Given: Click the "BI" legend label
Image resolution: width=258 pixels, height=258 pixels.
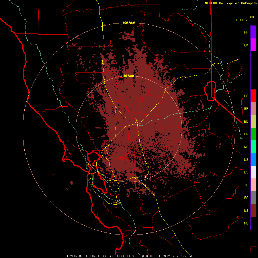Looking at the screenshot, I should tap(246, 210).
